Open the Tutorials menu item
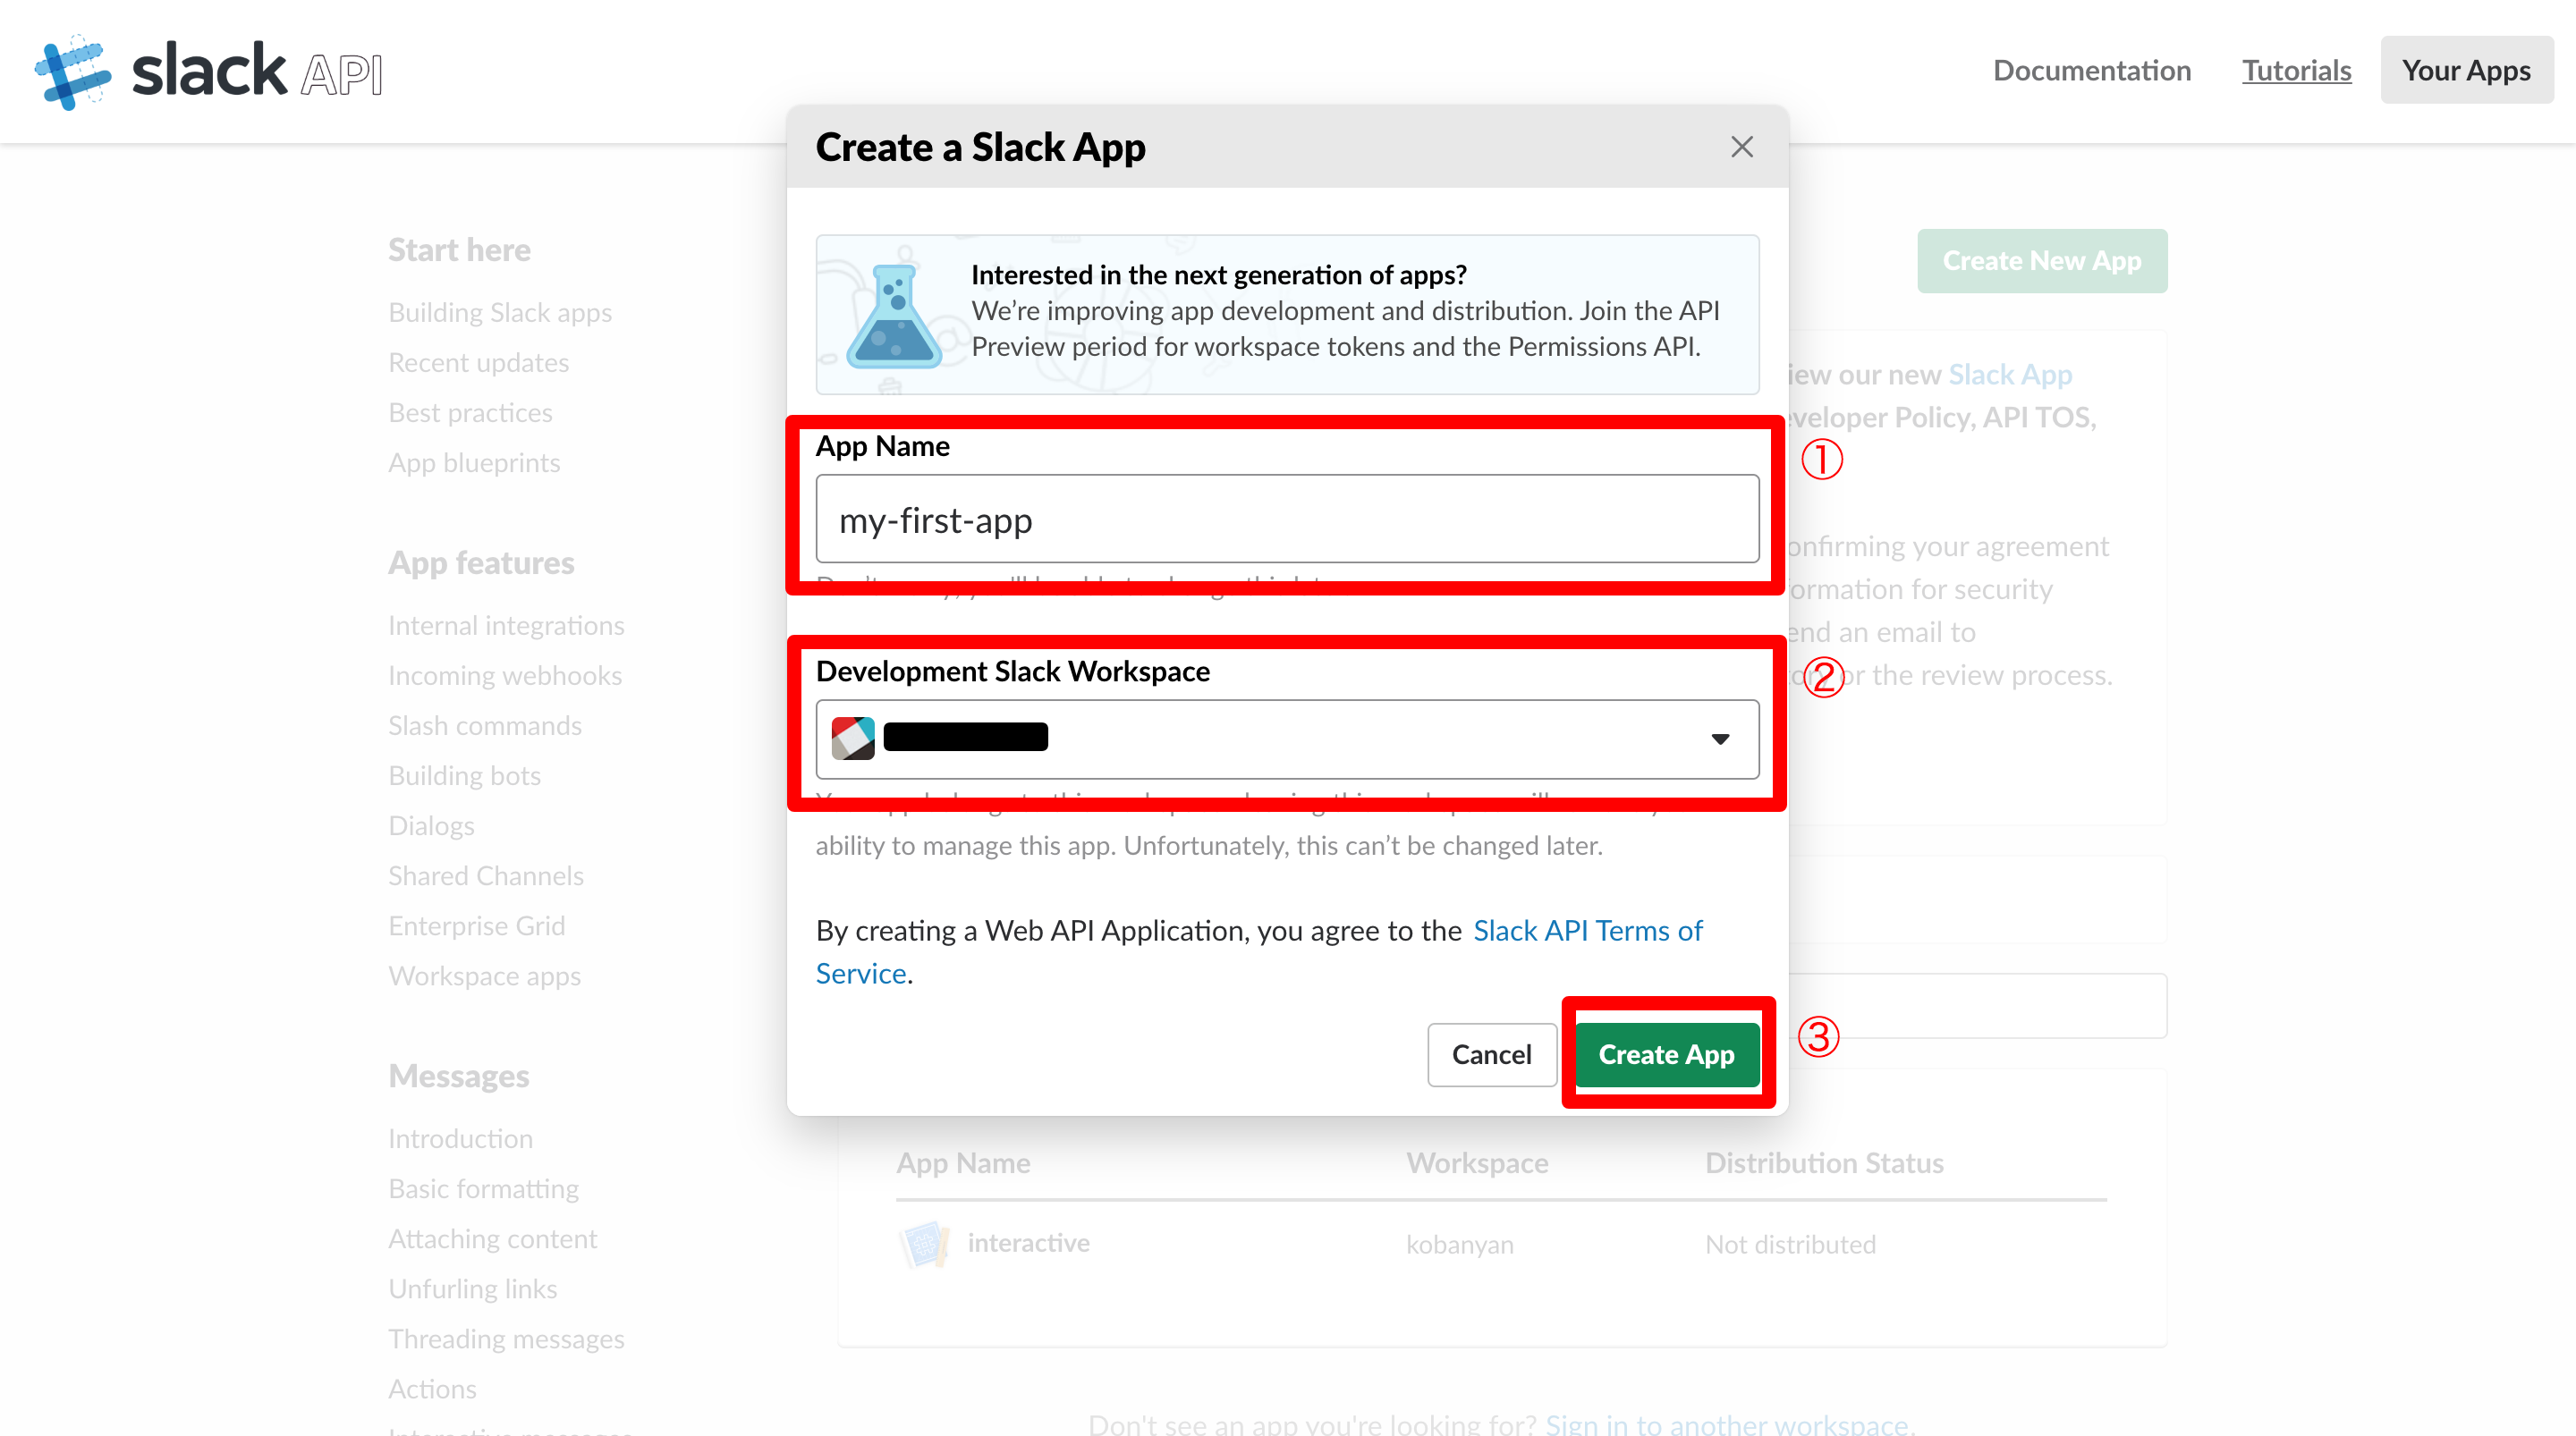Image resolution: width=2576 pixels, height=1436 pixels. point(2297,70)
